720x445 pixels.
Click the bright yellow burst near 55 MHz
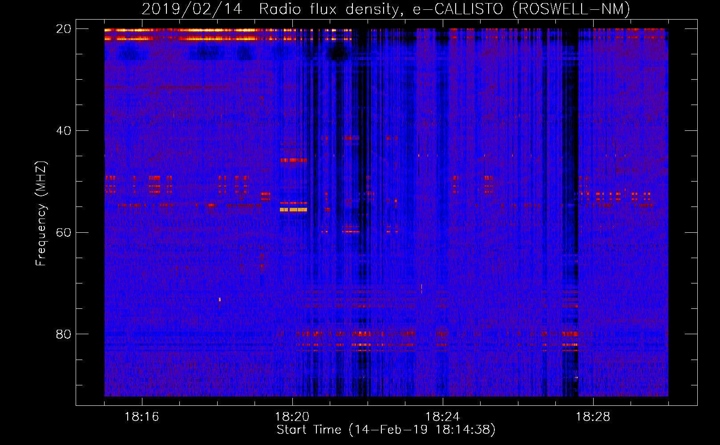pos(293,209)
